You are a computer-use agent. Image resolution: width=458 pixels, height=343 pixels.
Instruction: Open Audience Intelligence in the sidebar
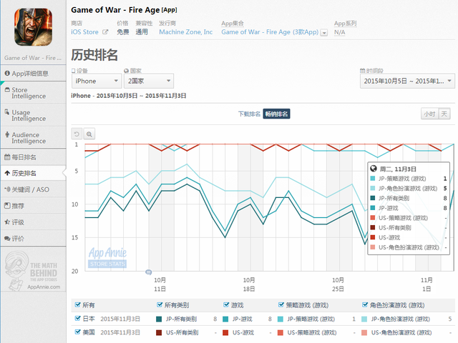click(33, 138)
